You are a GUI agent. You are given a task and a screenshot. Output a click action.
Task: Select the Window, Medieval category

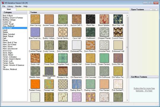click(10, 69)
